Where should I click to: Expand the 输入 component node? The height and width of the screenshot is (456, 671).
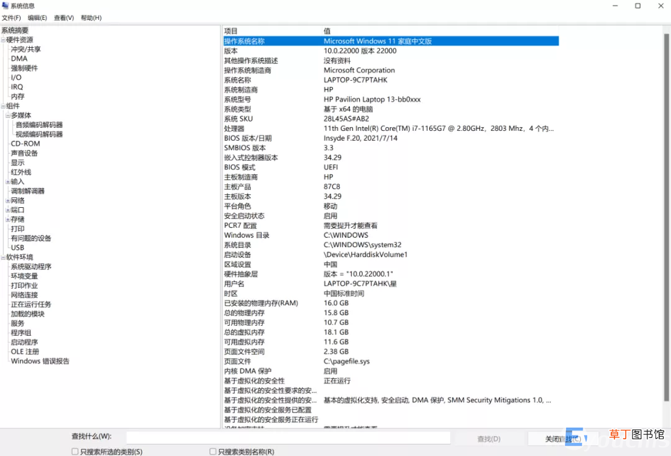[7, 182]
